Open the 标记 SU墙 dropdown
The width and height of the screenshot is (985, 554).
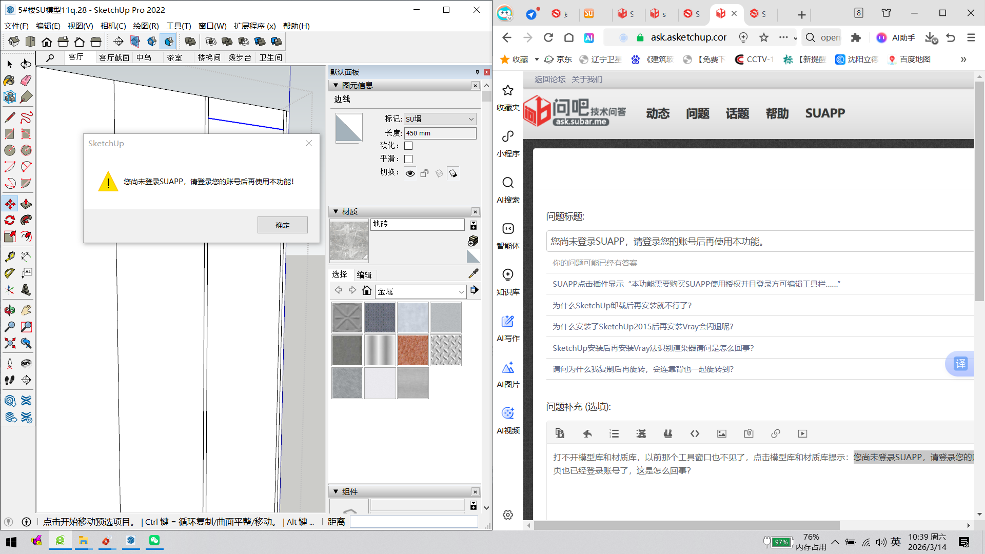(440, 119)
